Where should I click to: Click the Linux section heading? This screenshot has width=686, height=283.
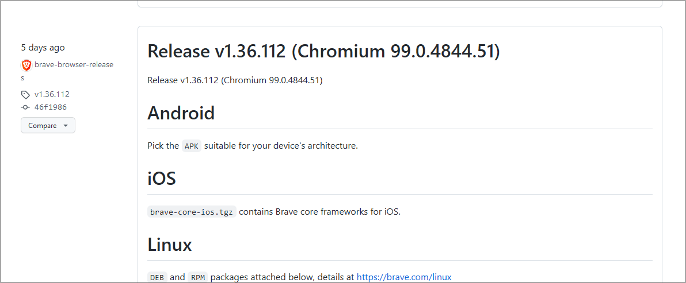tap(170, 244)
